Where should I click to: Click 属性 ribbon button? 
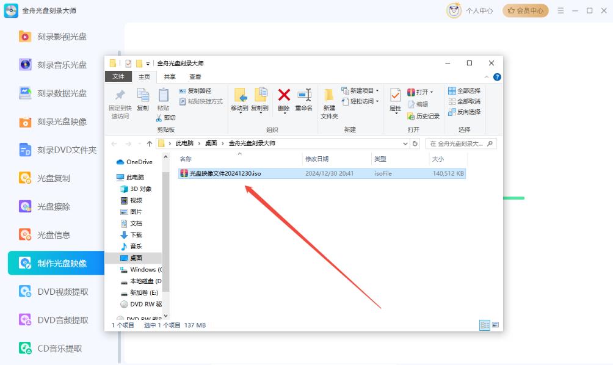(395, 101)
